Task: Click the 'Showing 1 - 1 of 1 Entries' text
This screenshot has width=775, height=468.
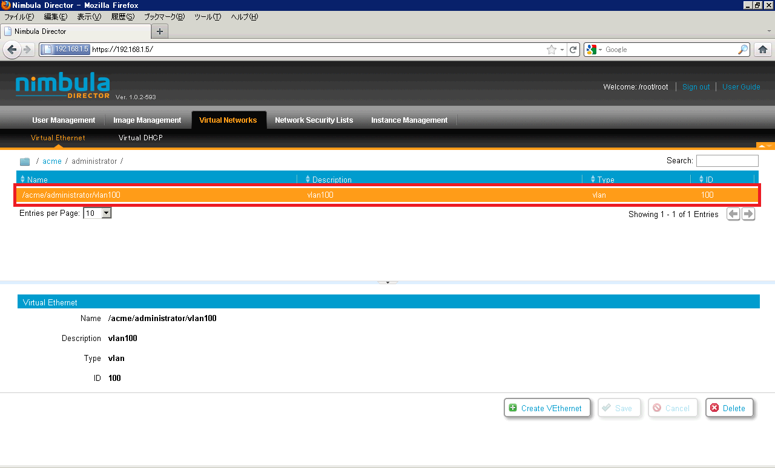Action: click(673, 215)
